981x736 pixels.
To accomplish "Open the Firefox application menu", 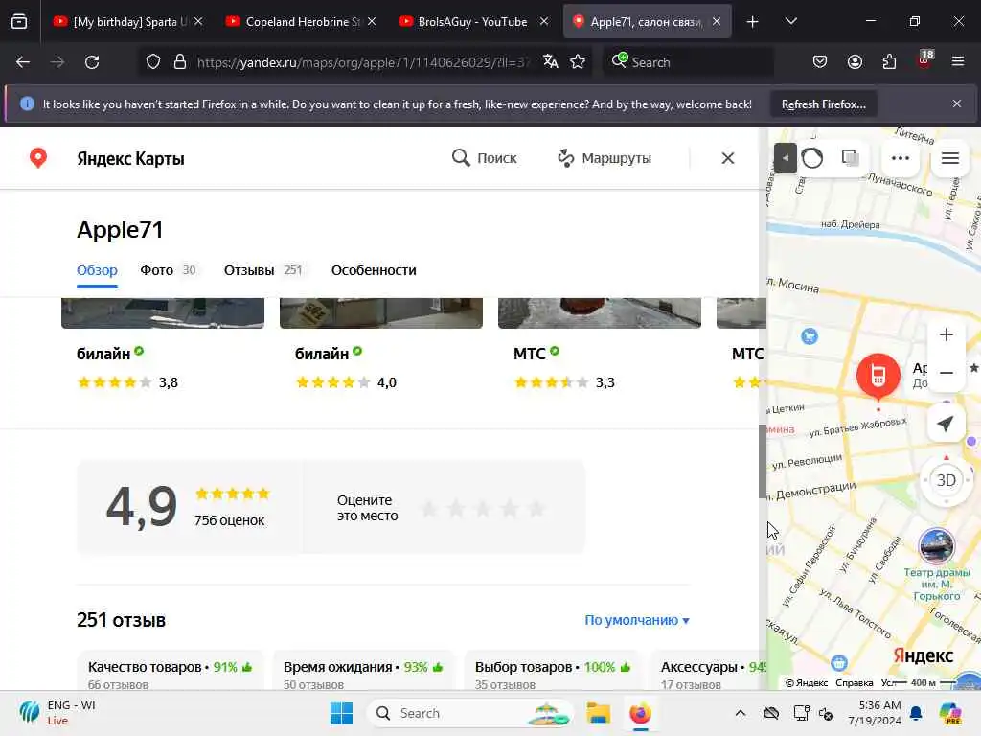I will [x=958, y=61].
